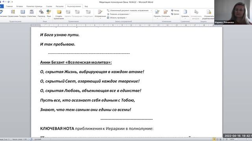Click the Redo icon in quick access toolbar
The width and height of the screenshot is (252, 141).
pyautogui.click(x=9, y=2)
